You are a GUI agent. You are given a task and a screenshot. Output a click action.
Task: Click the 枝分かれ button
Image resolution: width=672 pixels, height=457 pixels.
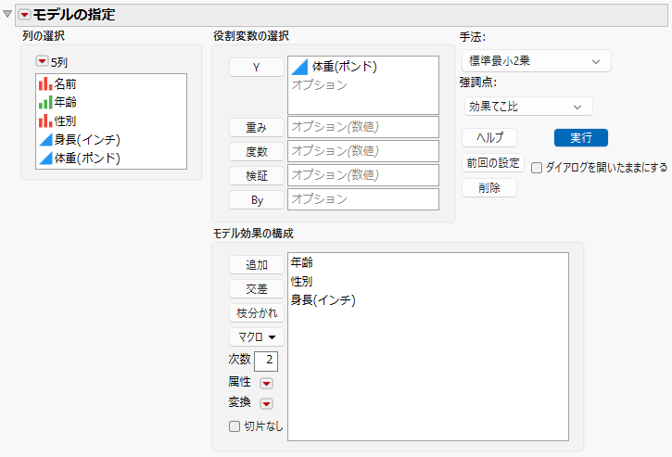256,313
